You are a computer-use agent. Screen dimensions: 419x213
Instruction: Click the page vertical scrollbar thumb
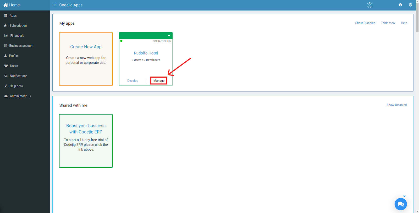pyautogui.click(x=417, y=18)
